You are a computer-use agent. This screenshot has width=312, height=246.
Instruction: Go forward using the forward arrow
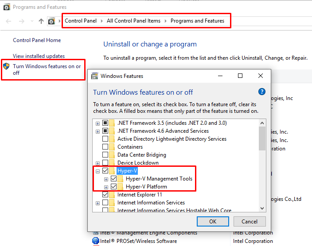(21, 21)
